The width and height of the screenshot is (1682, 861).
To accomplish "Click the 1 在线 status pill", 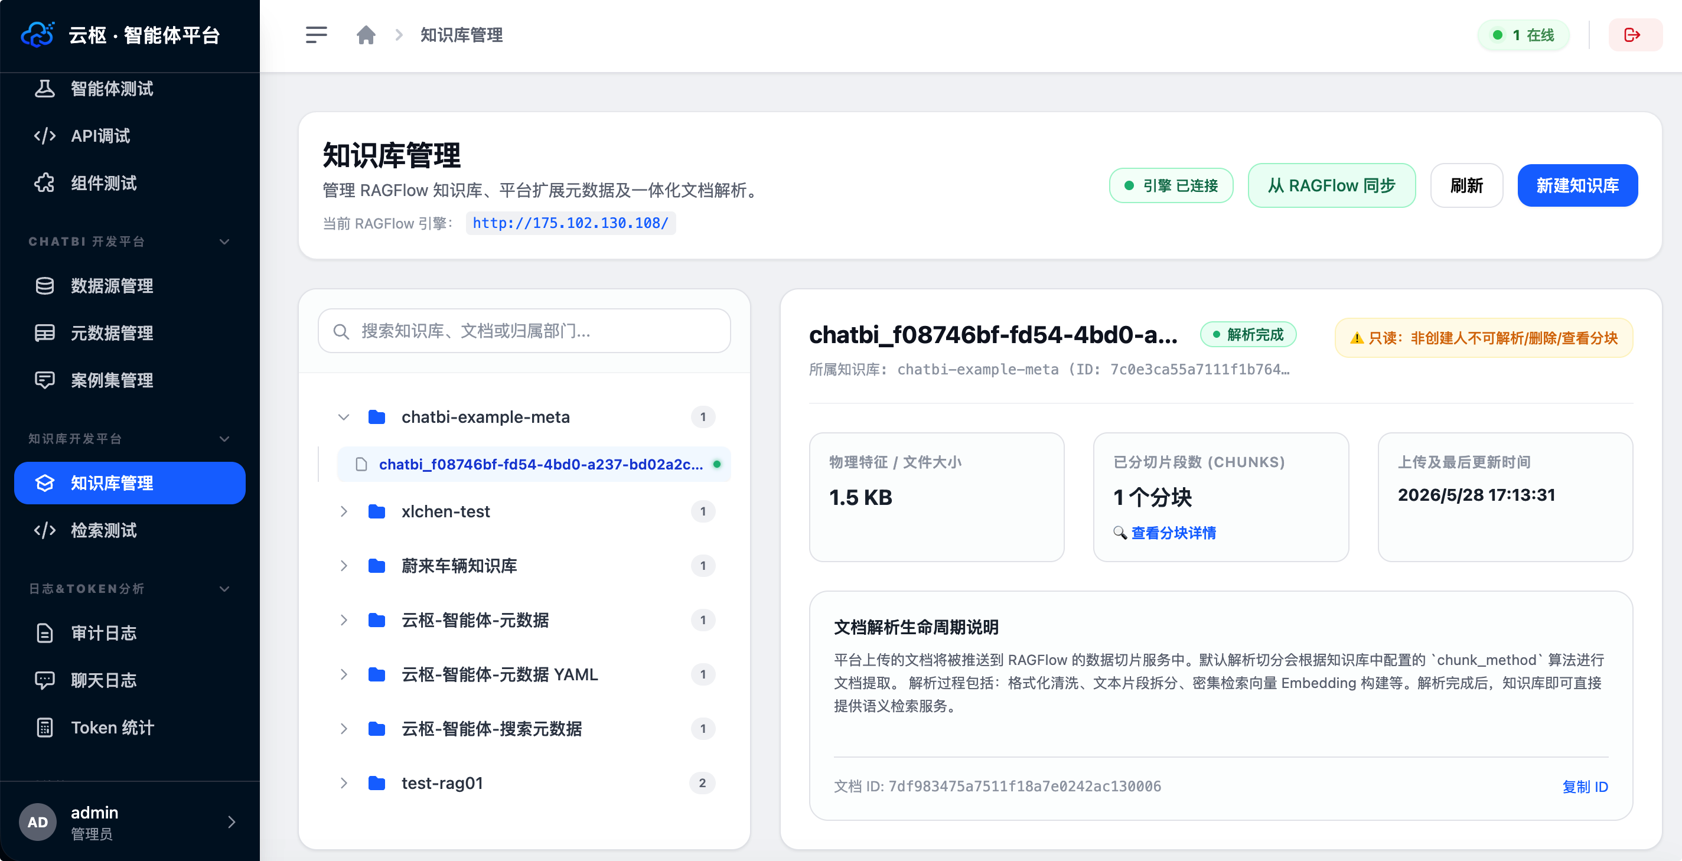I will point(1524,35).
